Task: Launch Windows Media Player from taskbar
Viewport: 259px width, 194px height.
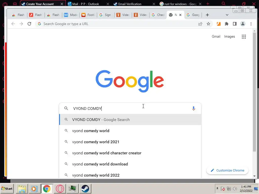Action: tap(34, 188)
